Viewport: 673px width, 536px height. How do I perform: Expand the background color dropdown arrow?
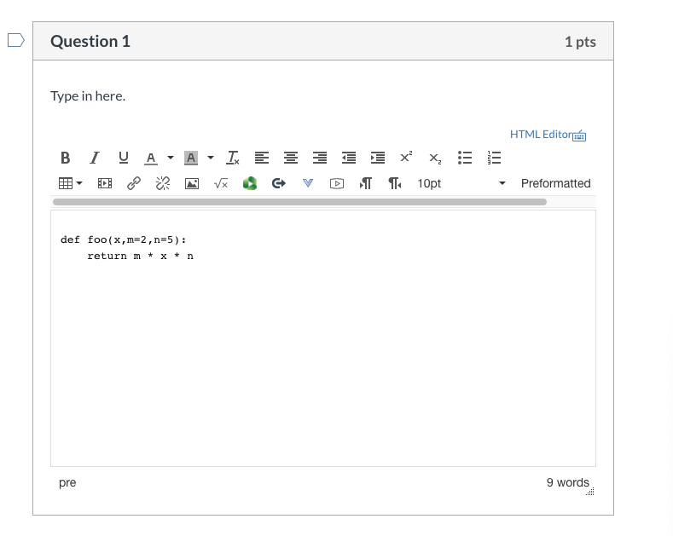click(211, 158)
